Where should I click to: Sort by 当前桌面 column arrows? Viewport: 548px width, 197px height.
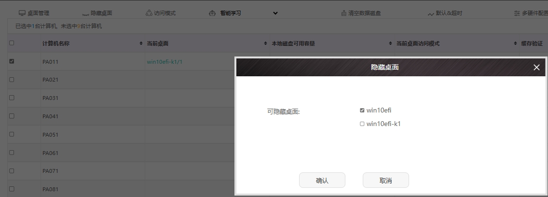click(x=266, y=43)
